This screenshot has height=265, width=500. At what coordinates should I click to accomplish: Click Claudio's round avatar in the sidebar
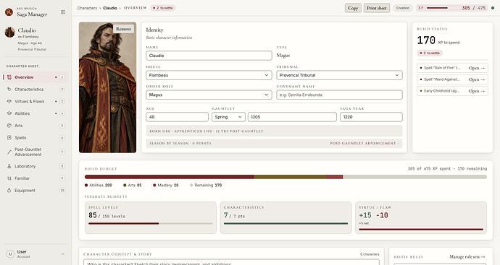(10, 32)
